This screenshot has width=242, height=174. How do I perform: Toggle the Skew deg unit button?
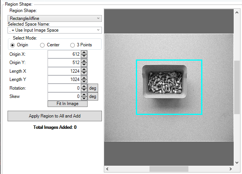(93, 96)
